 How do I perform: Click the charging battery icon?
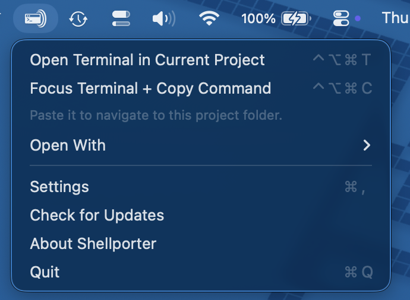[295, 18]
